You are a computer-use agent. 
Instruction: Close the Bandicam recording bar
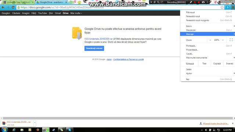[x=207, y=2]
